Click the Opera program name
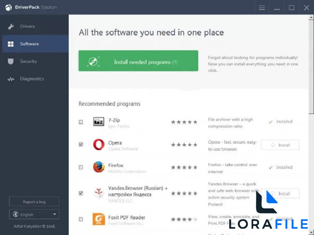The width and height of the screenshot is (314, 235). (x=115, y=143)
